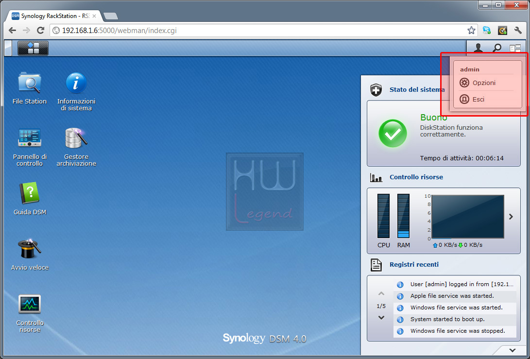Reload the page with the refresh button
Screen dimensions: 530x359
[x=40, y=31]
